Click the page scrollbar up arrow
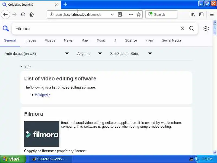 point(215,22)
